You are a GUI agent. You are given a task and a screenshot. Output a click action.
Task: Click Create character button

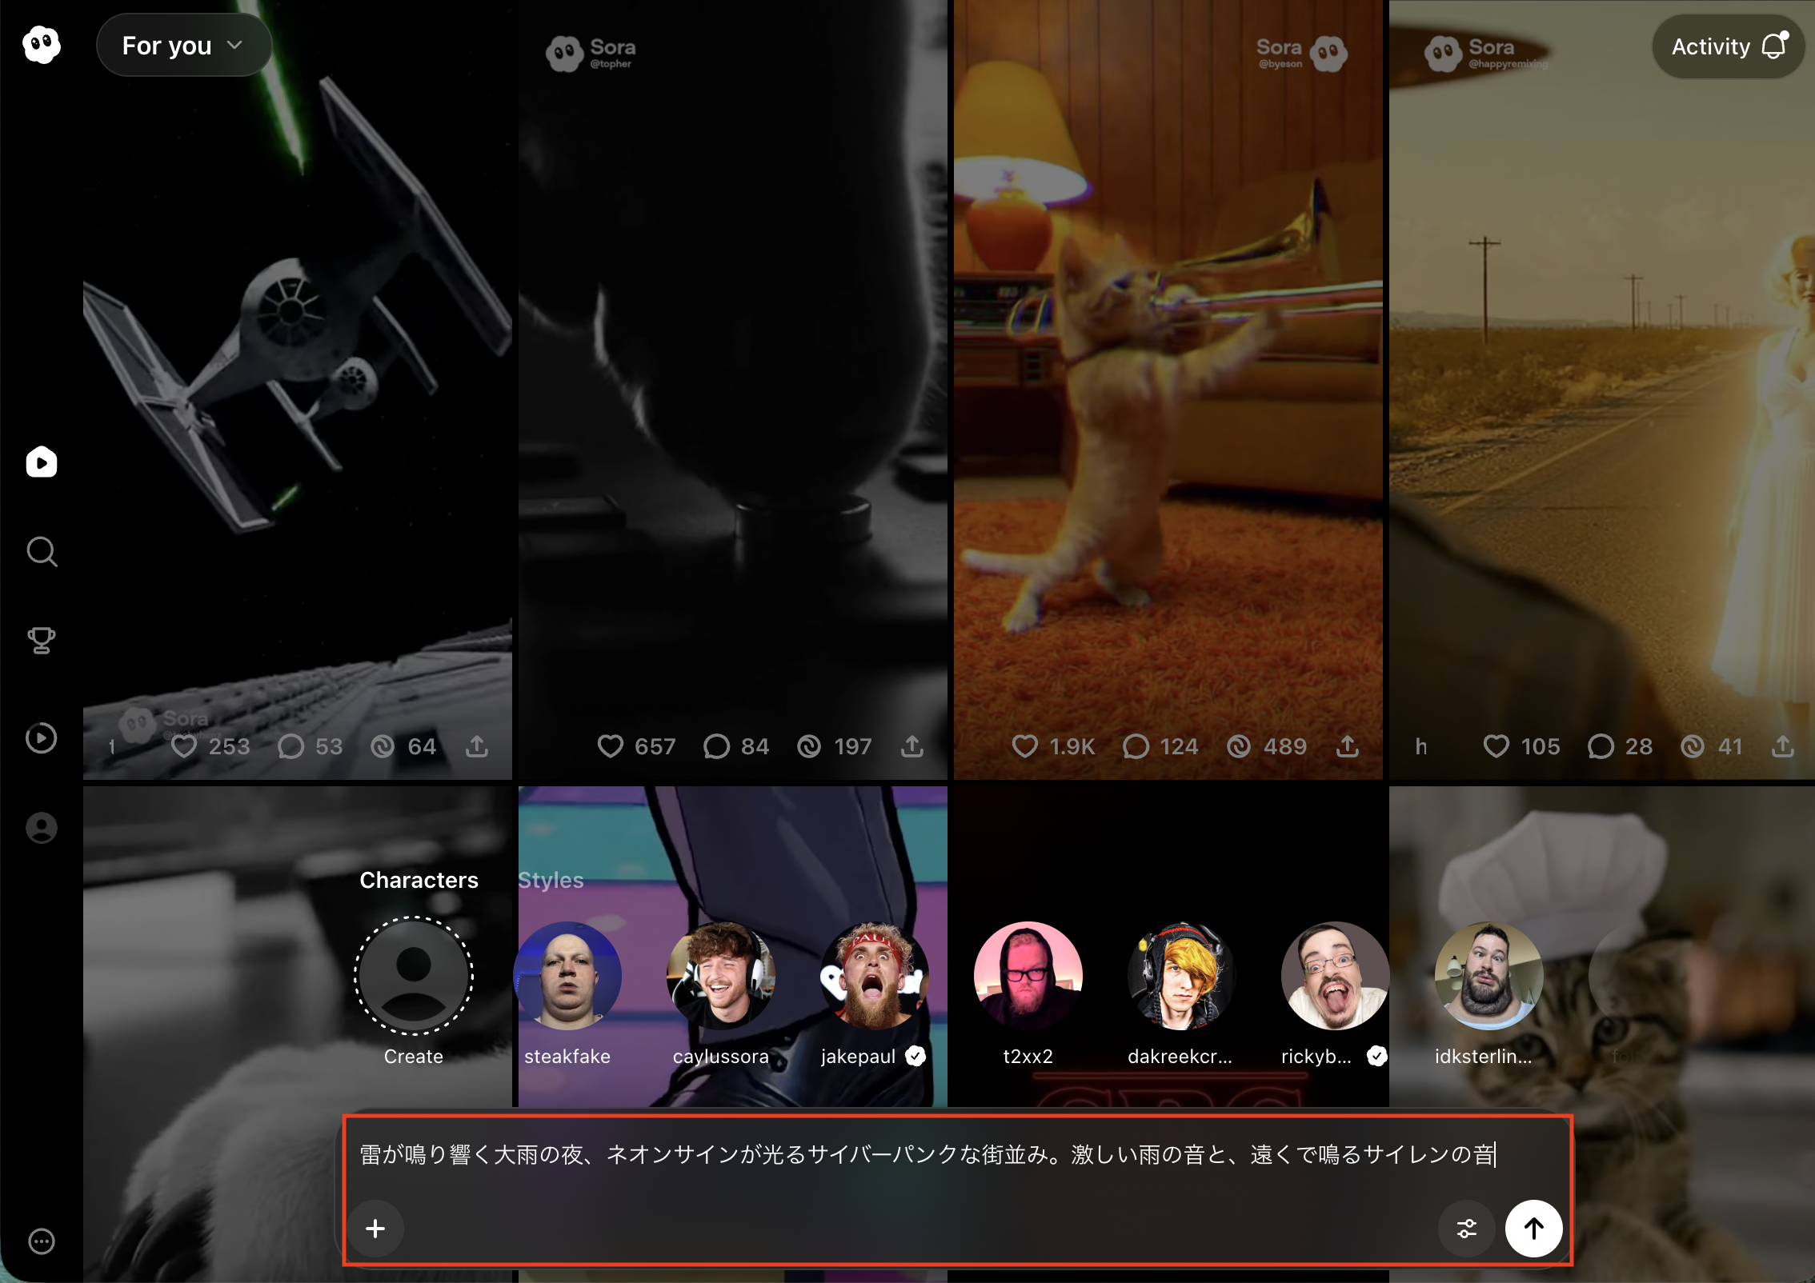414,976
